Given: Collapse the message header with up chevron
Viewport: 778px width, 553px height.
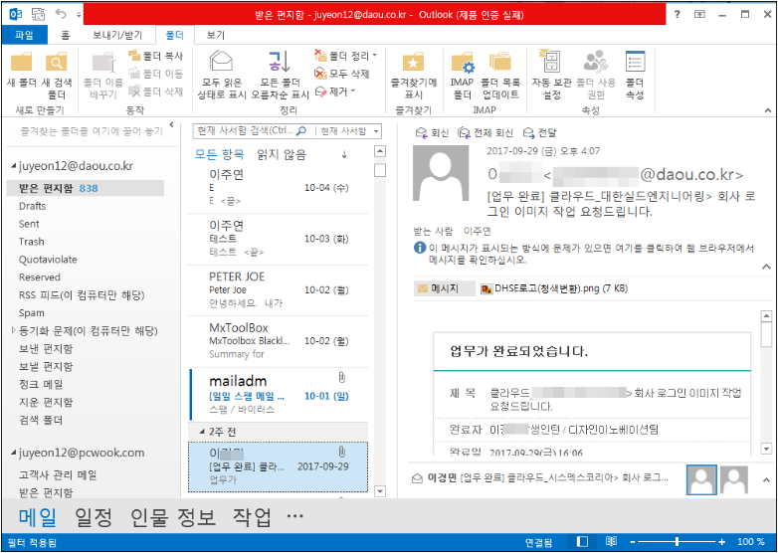Looking at the screenshot, I should (766, 268).
